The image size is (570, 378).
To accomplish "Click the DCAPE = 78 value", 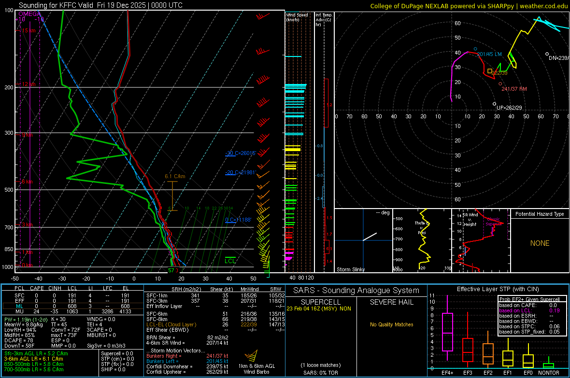I will [18, 340].
